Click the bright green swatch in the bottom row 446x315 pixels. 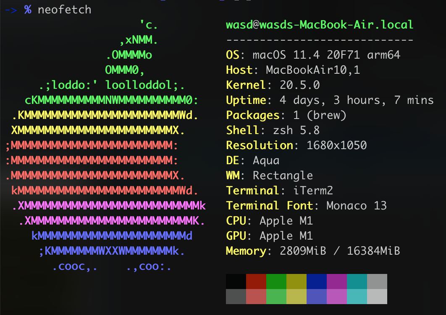276,297
